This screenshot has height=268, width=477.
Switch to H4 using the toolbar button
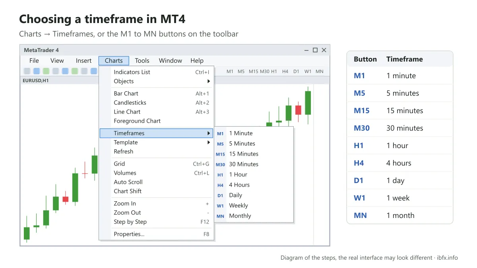[285, 71]
